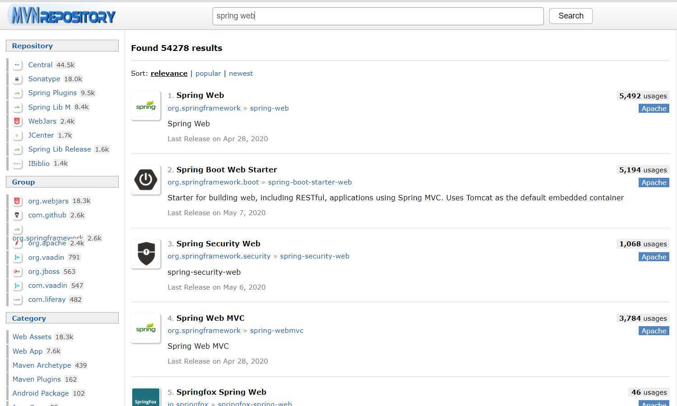The height and width of the screenshot is (406, 677).
Task: Select the Central repository icon
Action: point(17,65)
